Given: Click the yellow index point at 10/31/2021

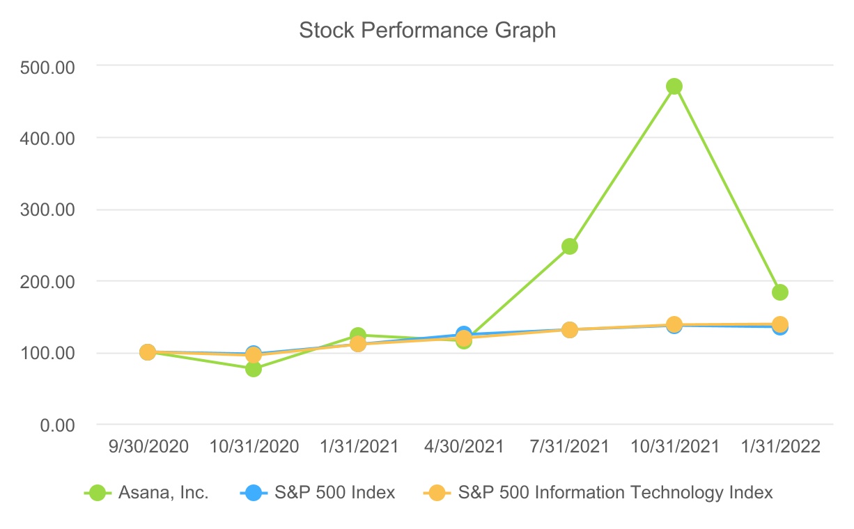Looking at the screenshot, I should pyautogui.click(x=674, y=324).
